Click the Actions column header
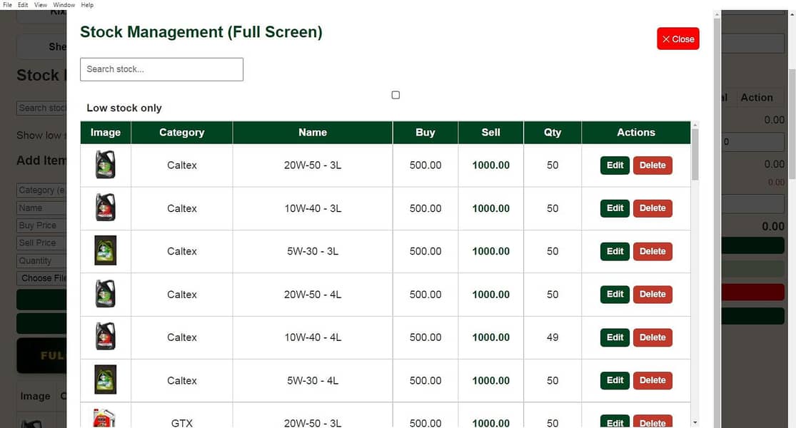796x428 pixels. [636, 133]
